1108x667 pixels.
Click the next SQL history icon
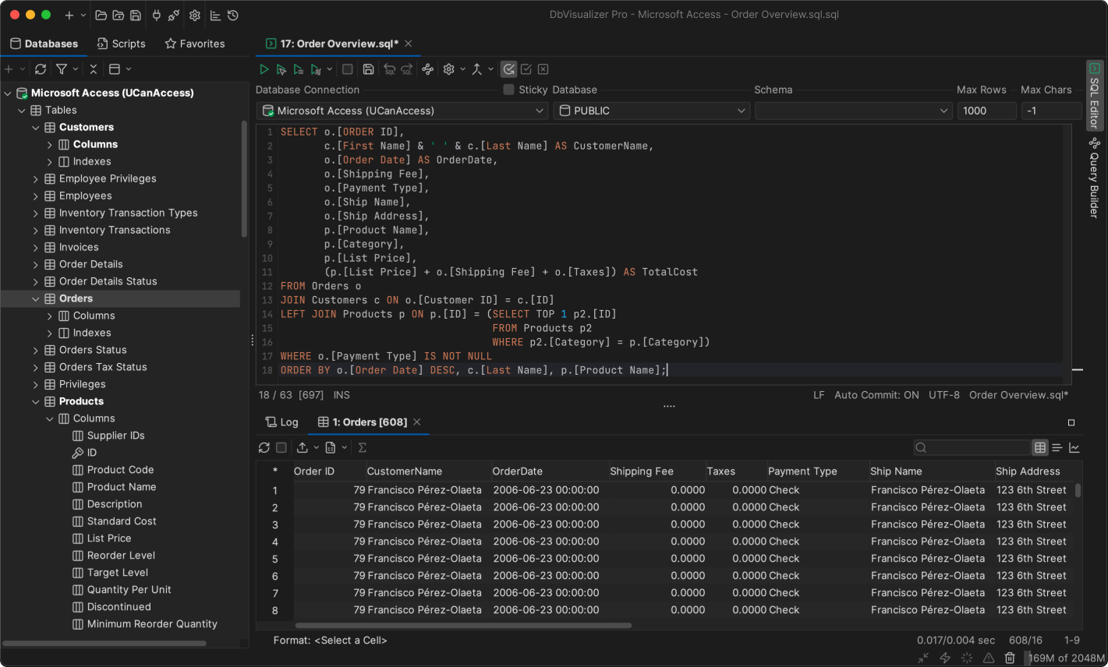(x=407, y=69)
